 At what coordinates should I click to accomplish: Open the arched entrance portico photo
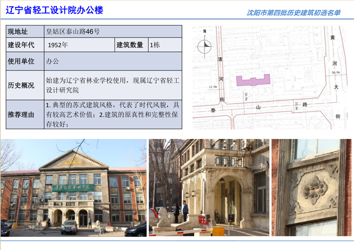click(209, 188)
